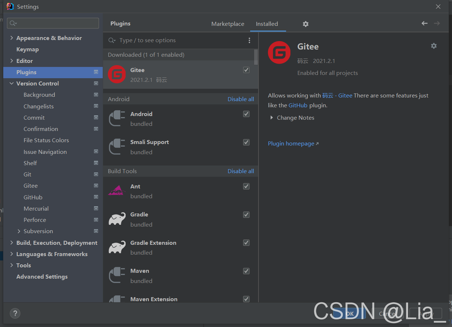Click the Gradle elephant icon
The height and width of the screenshot is (327, 452).
pos(117,219)
